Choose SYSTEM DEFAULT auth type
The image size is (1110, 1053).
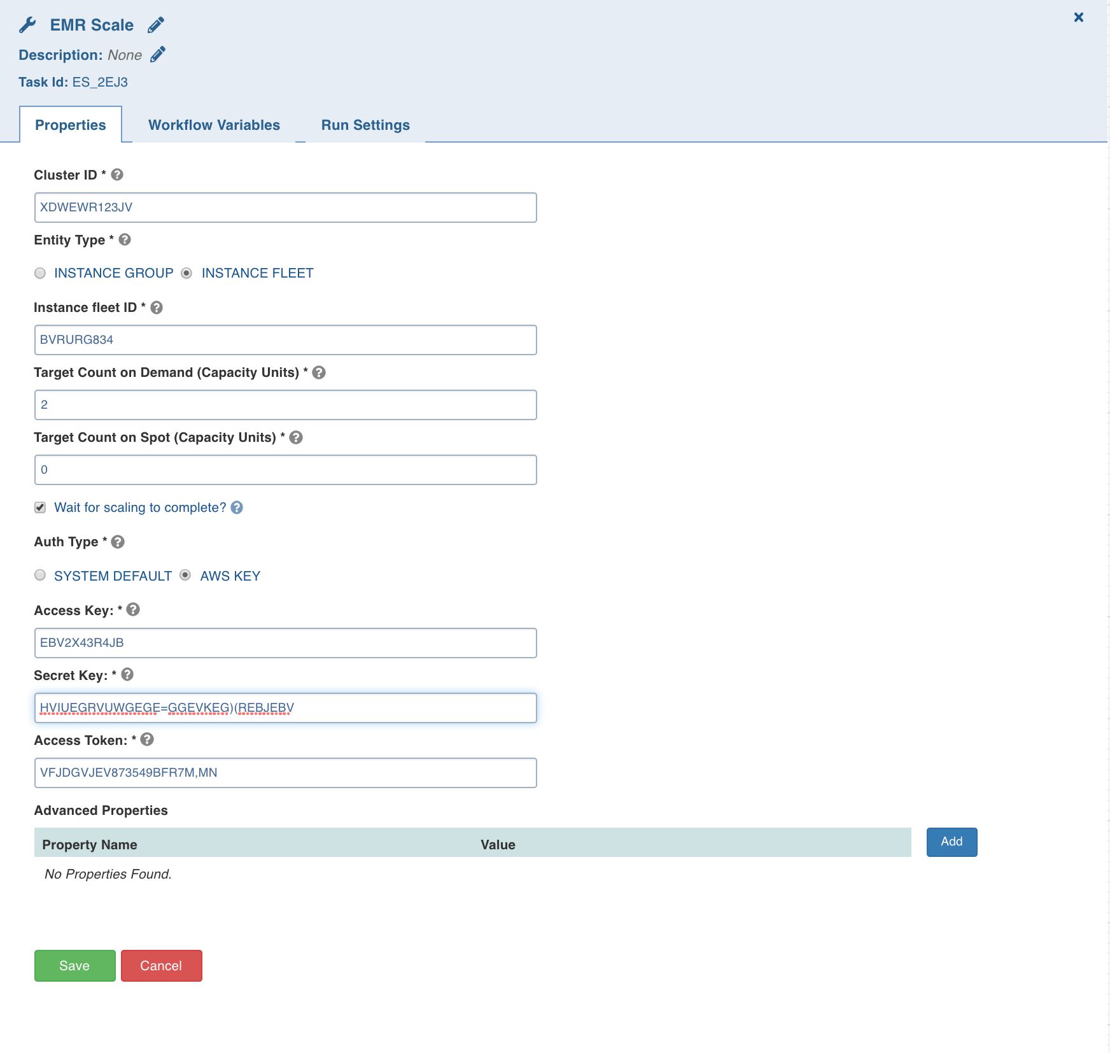(40, 576)
